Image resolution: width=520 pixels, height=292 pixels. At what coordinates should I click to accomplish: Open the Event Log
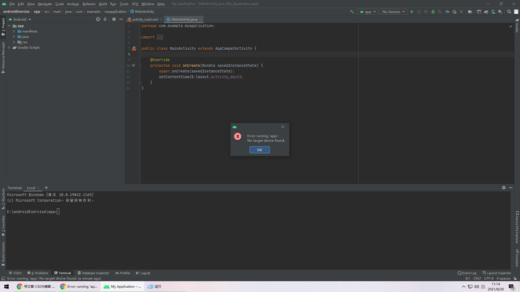[x=467, y=273]
